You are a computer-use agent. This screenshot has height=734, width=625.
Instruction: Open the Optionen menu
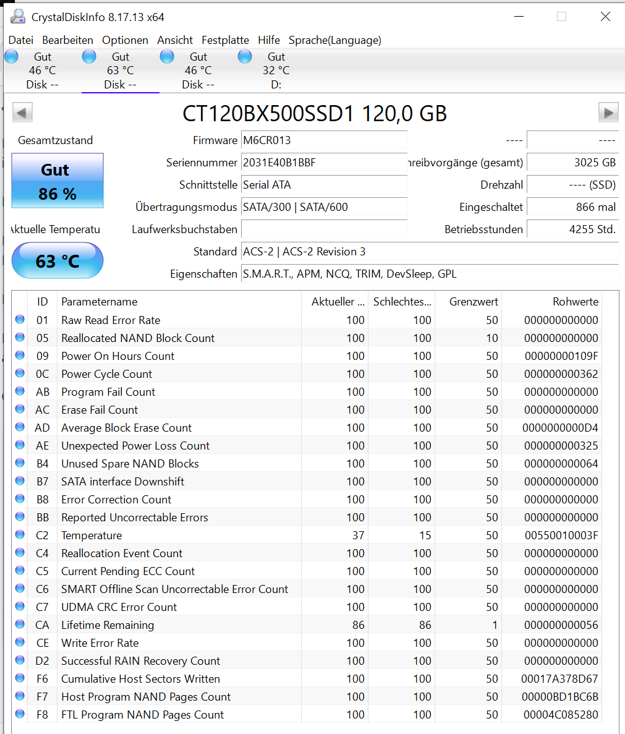[125, 40]
